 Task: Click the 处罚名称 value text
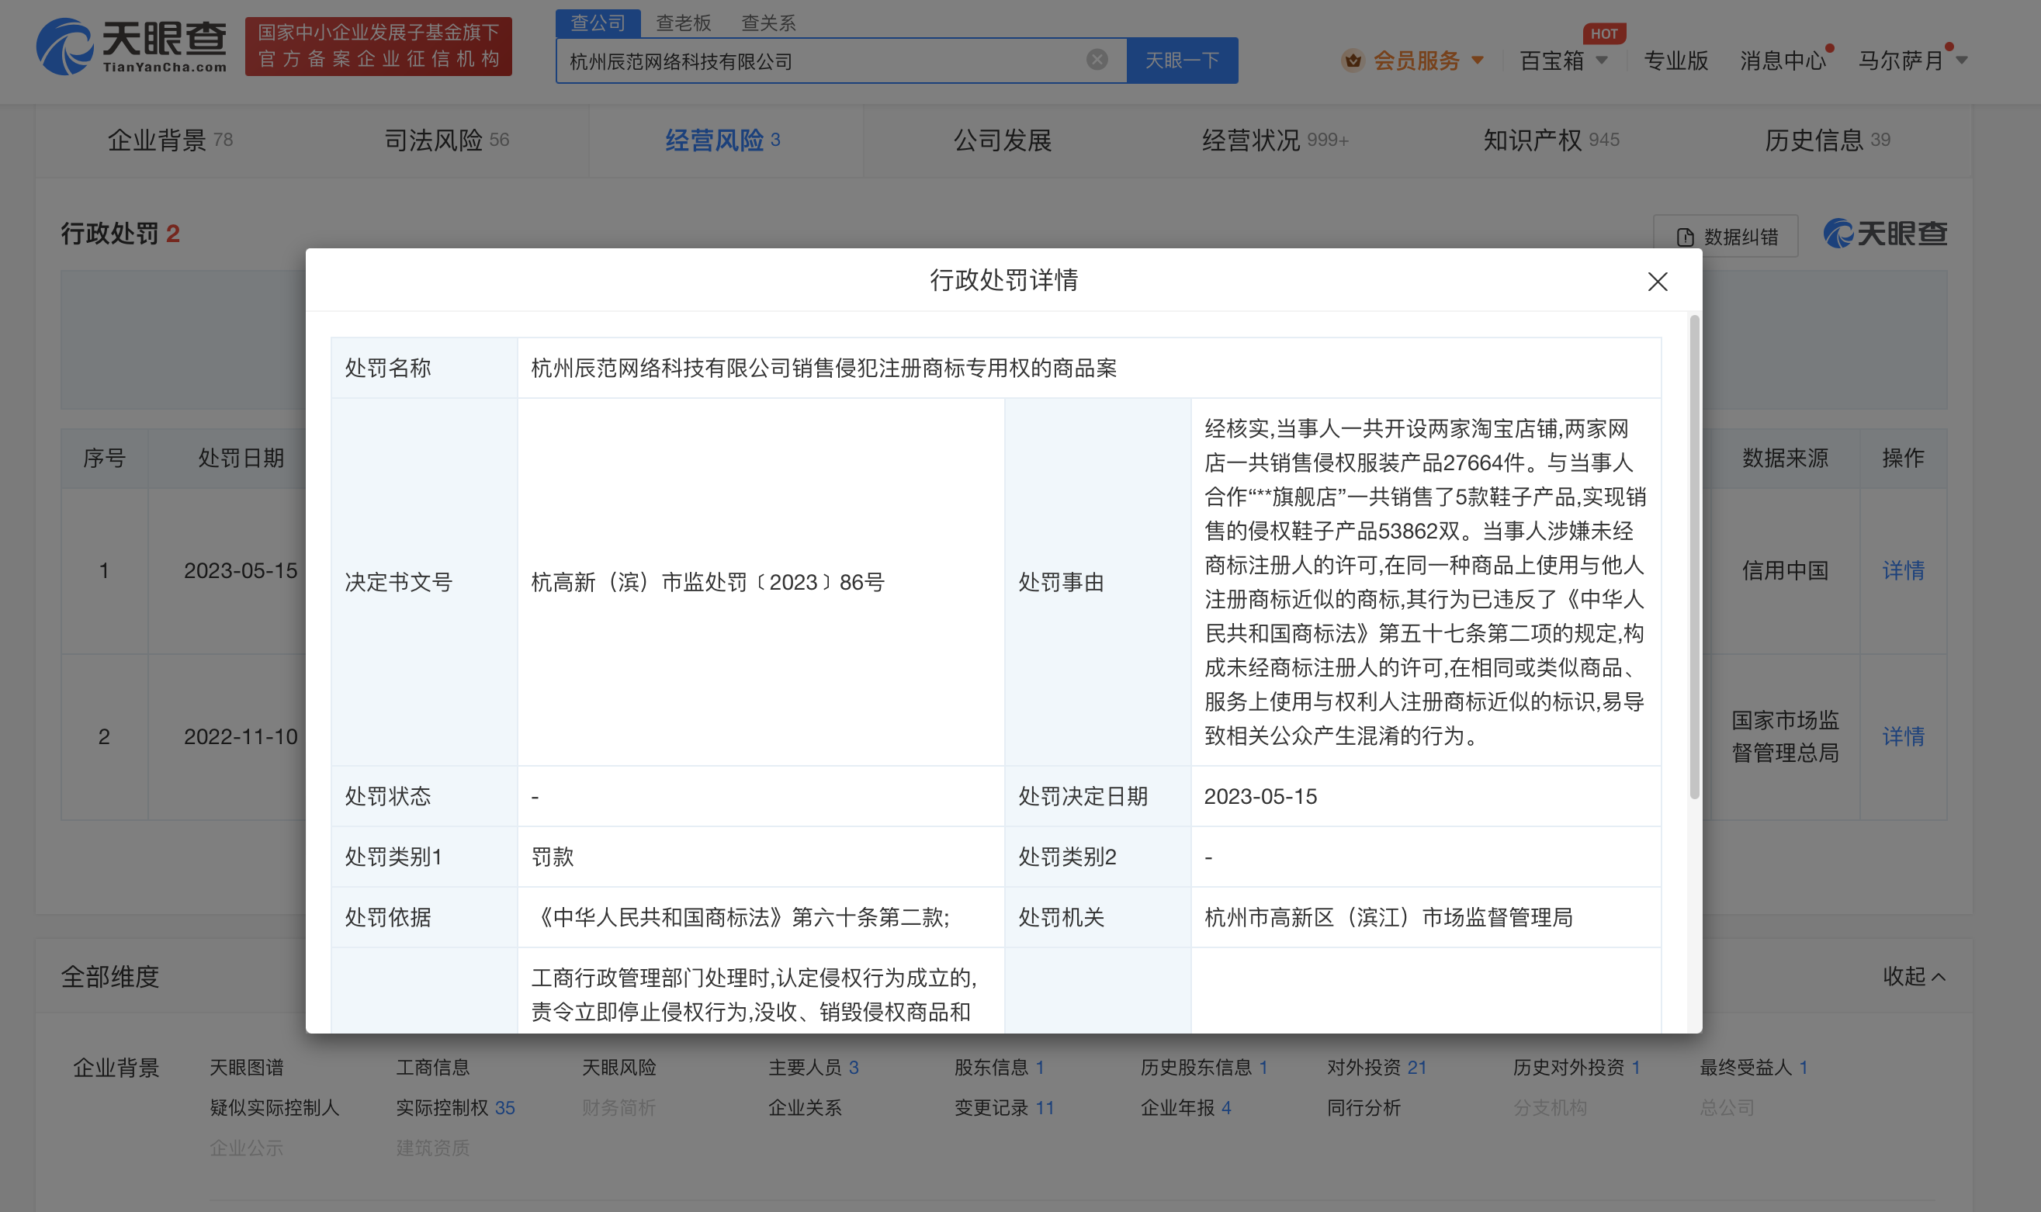pos(823,369)
